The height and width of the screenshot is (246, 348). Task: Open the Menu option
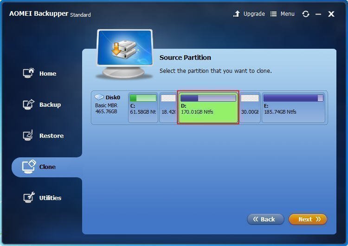(x=287, y=14)
